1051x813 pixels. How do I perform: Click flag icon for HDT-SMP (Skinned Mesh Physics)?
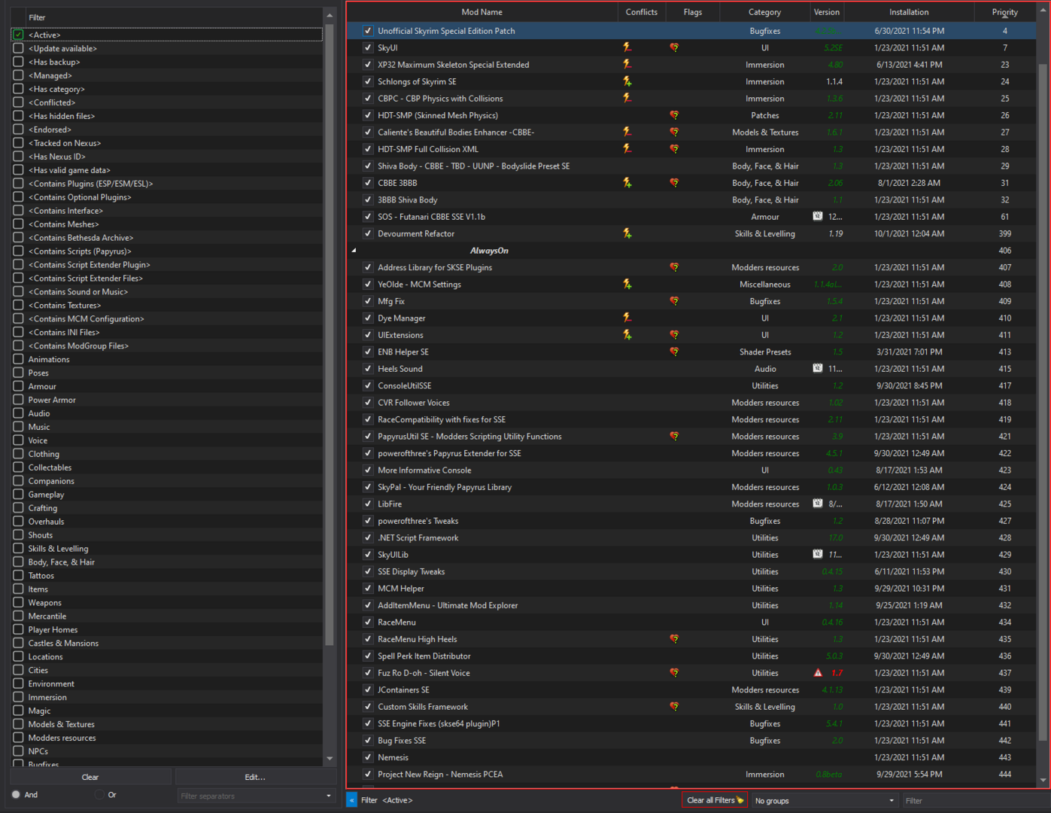tap(674, 115)
